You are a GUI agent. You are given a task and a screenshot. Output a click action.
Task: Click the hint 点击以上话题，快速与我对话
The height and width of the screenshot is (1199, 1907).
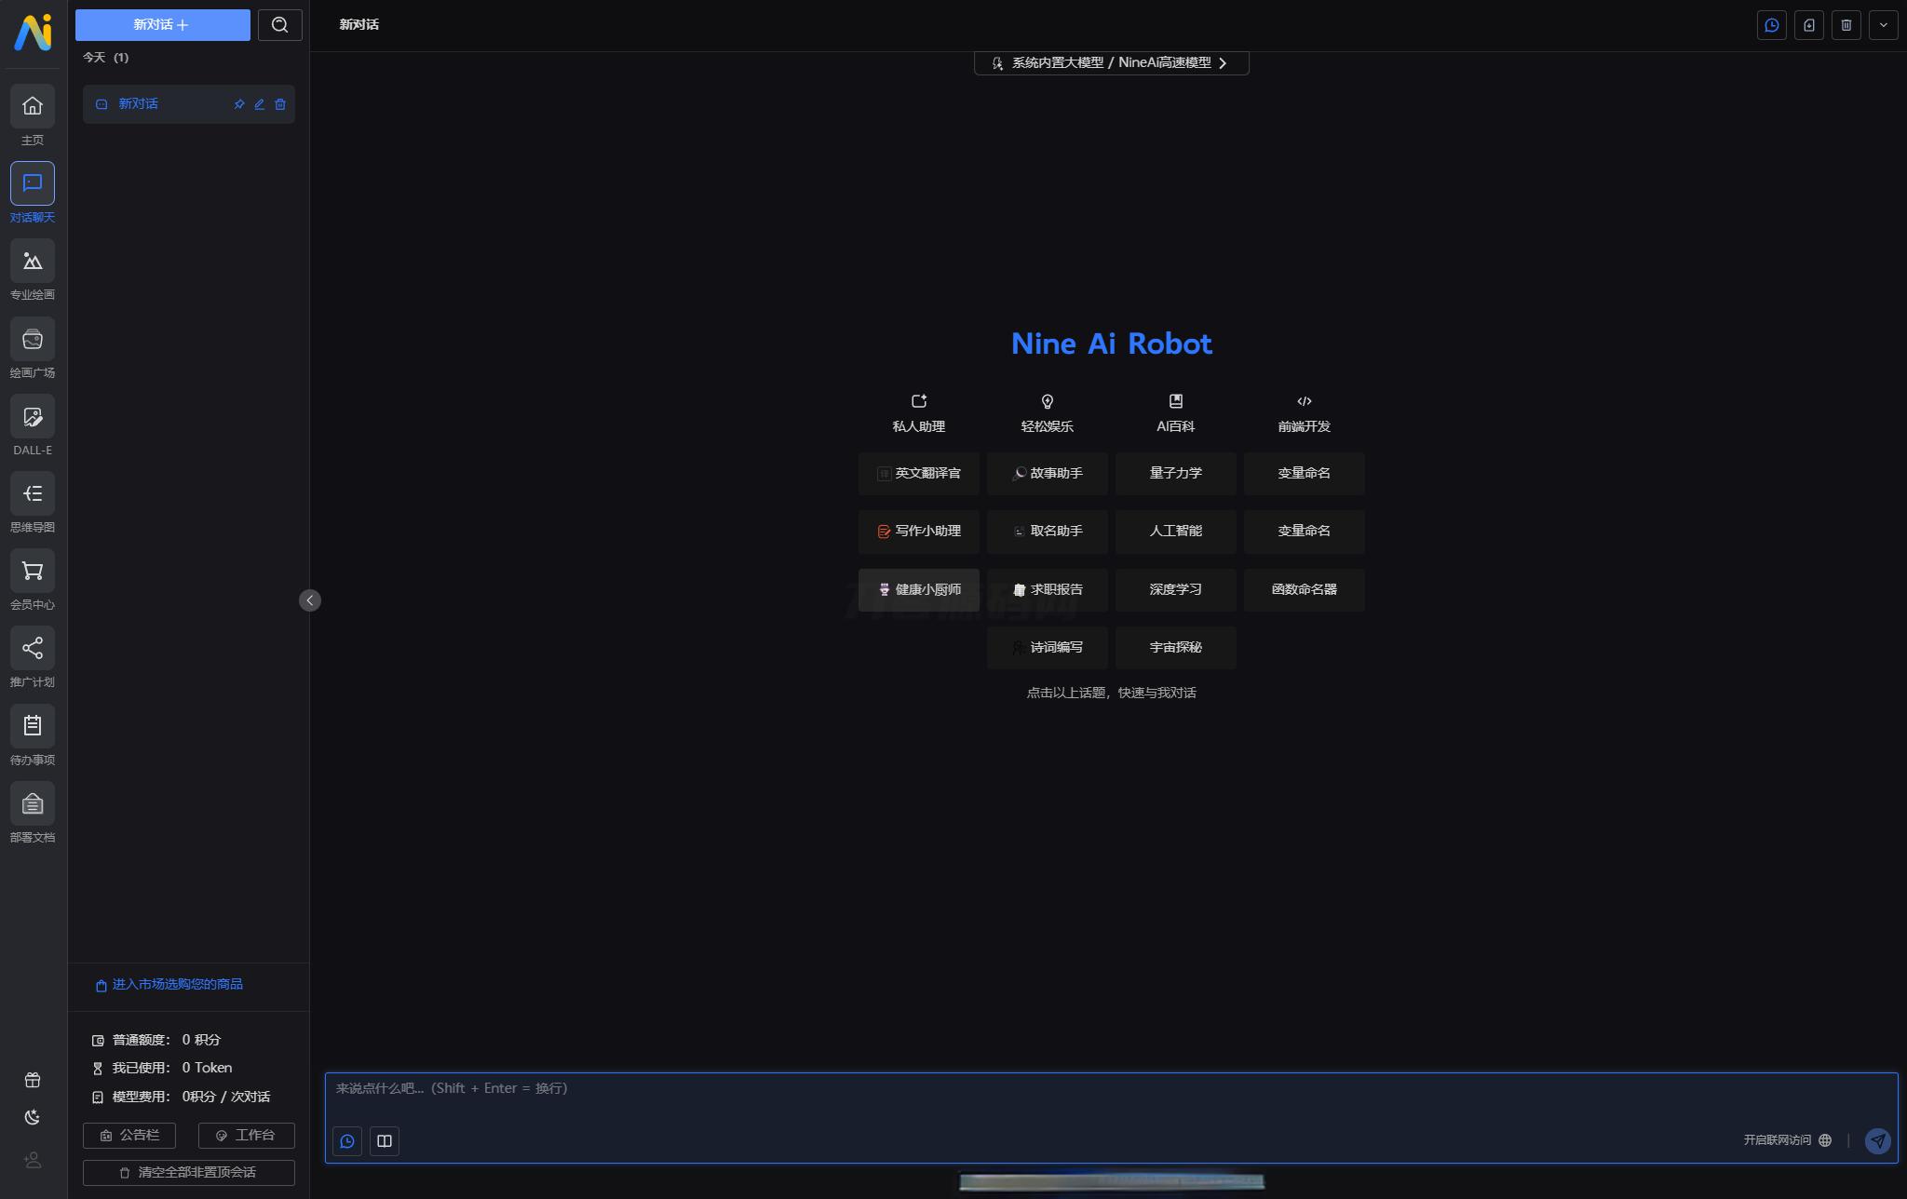point(1112,693)
